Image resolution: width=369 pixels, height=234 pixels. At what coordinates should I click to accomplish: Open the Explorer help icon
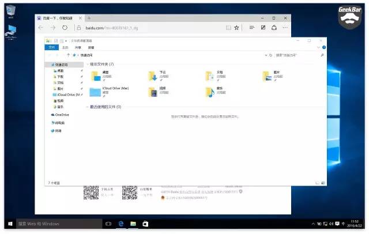(x=324, y=47)
